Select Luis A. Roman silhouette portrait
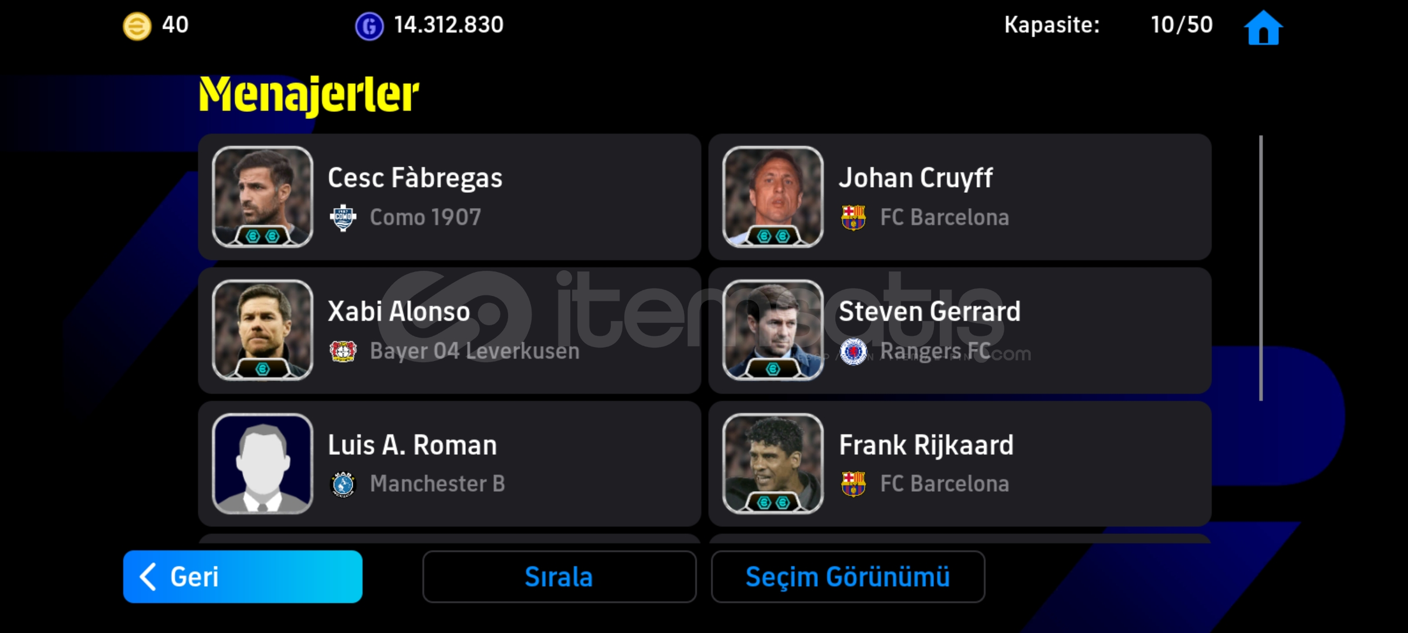Viewport: 1408px width, 633px height. click(262, 464)
